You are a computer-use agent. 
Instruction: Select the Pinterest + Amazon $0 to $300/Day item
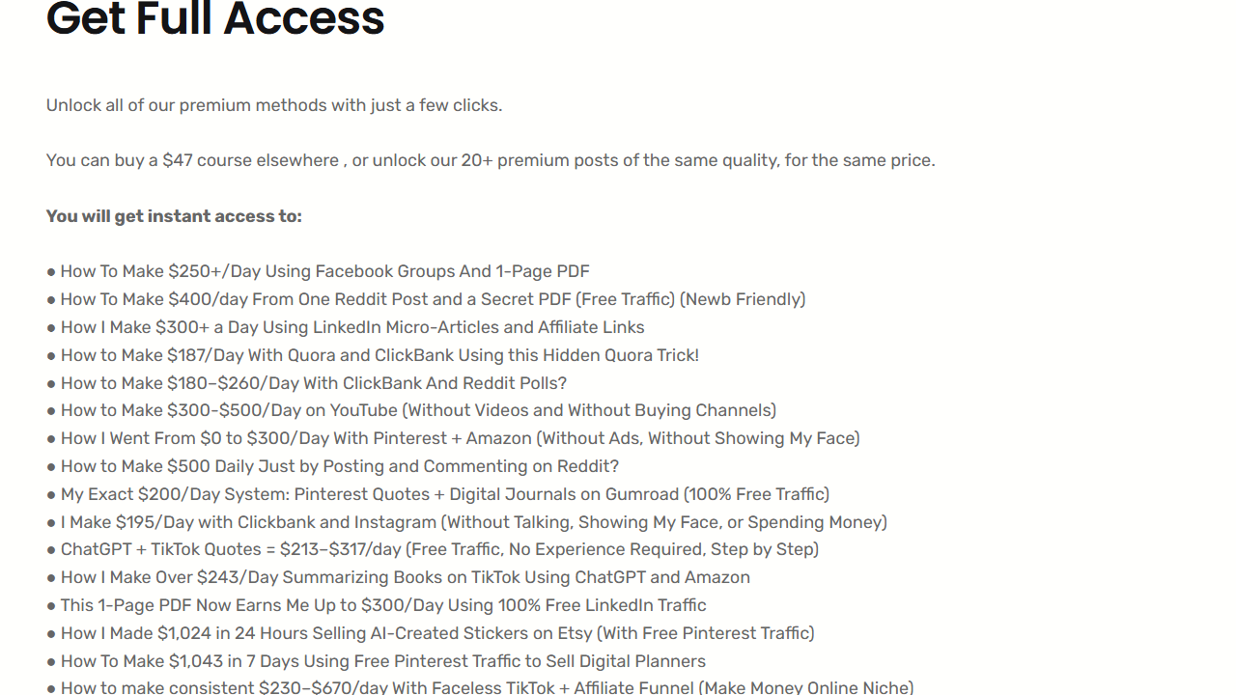coord(453,438)
